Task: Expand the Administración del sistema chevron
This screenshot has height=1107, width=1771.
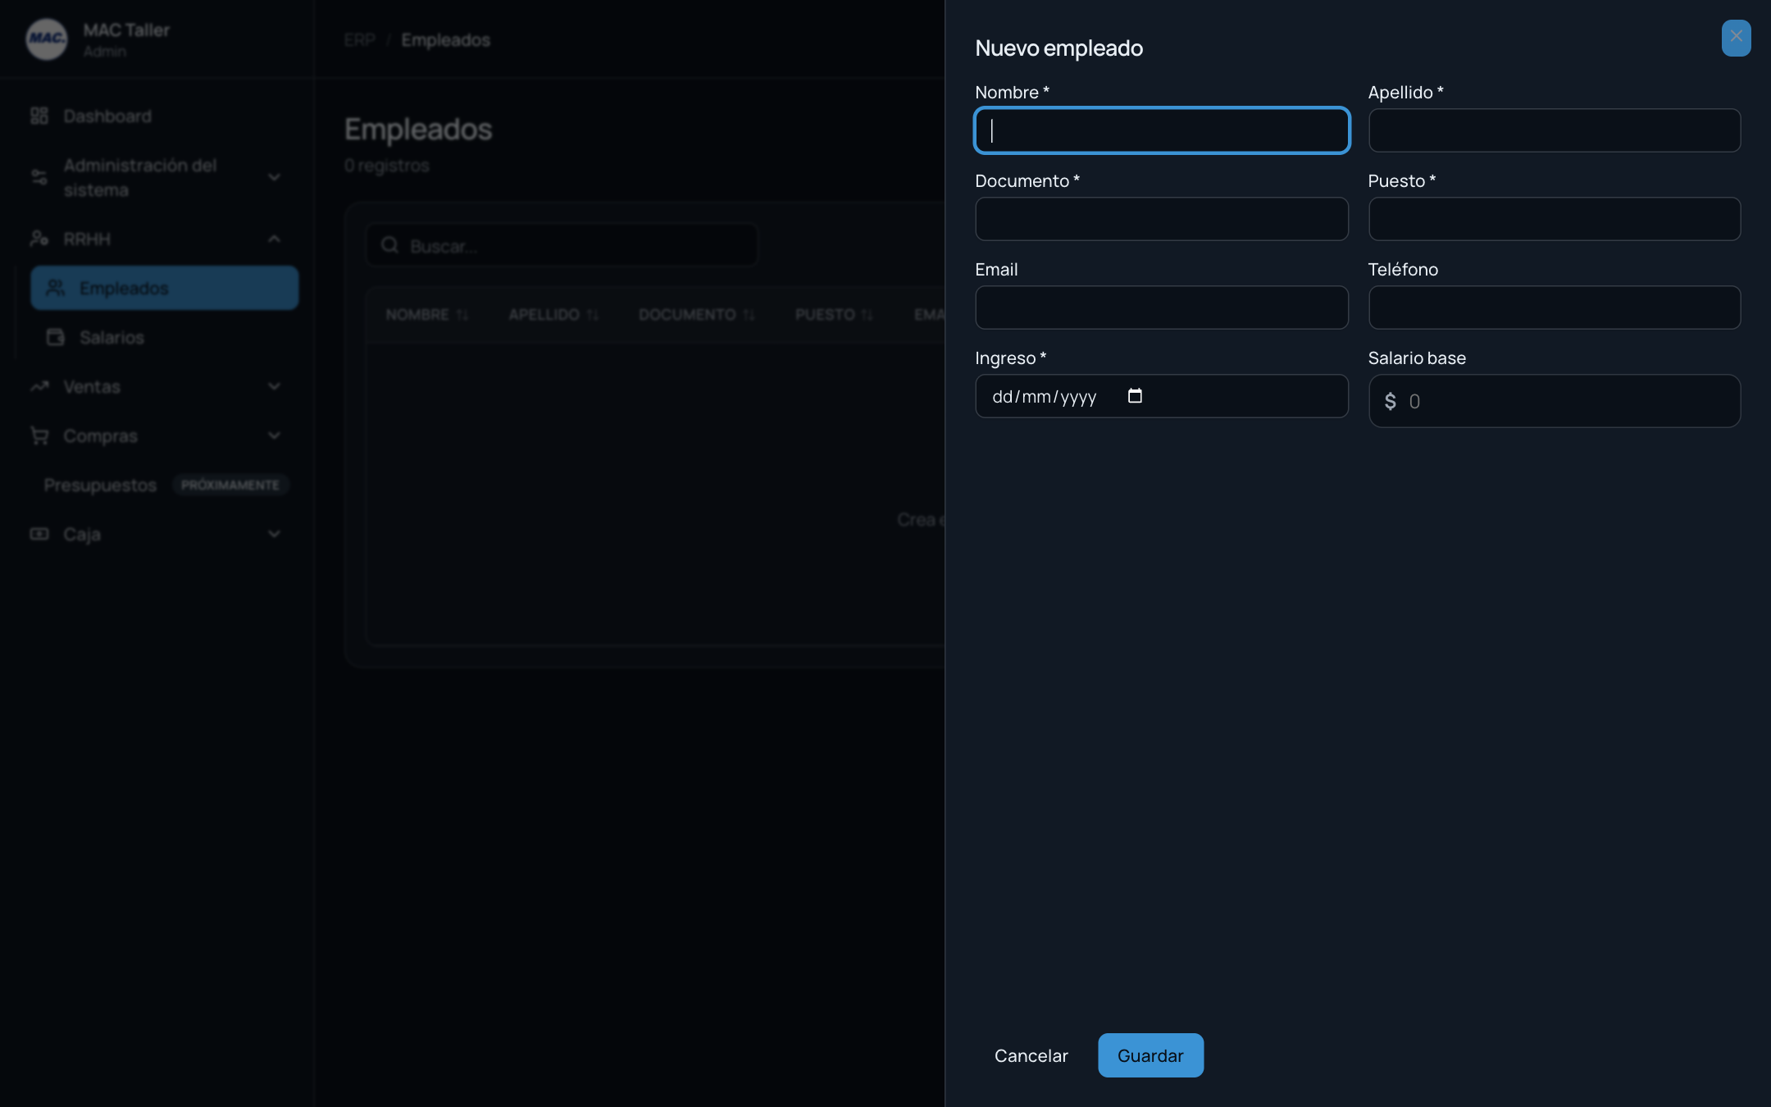Action: point(275,177)
